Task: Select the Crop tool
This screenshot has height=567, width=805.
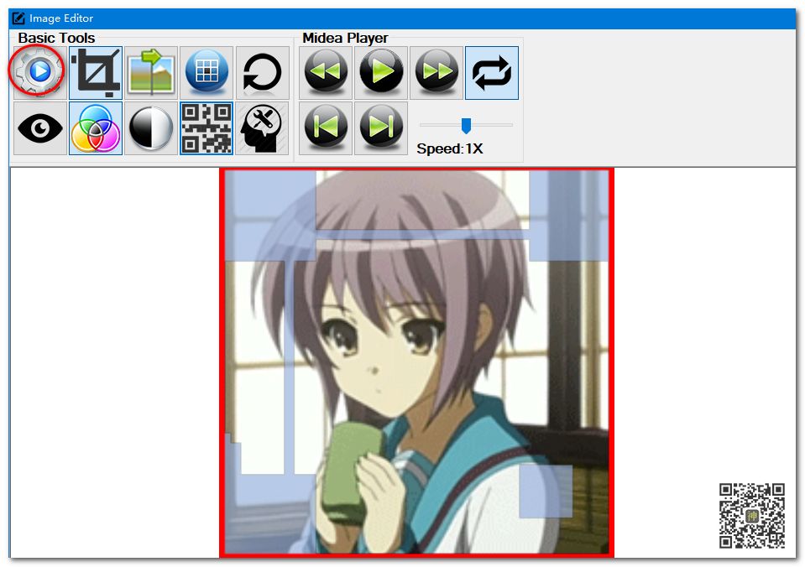Action: (96, 72)
